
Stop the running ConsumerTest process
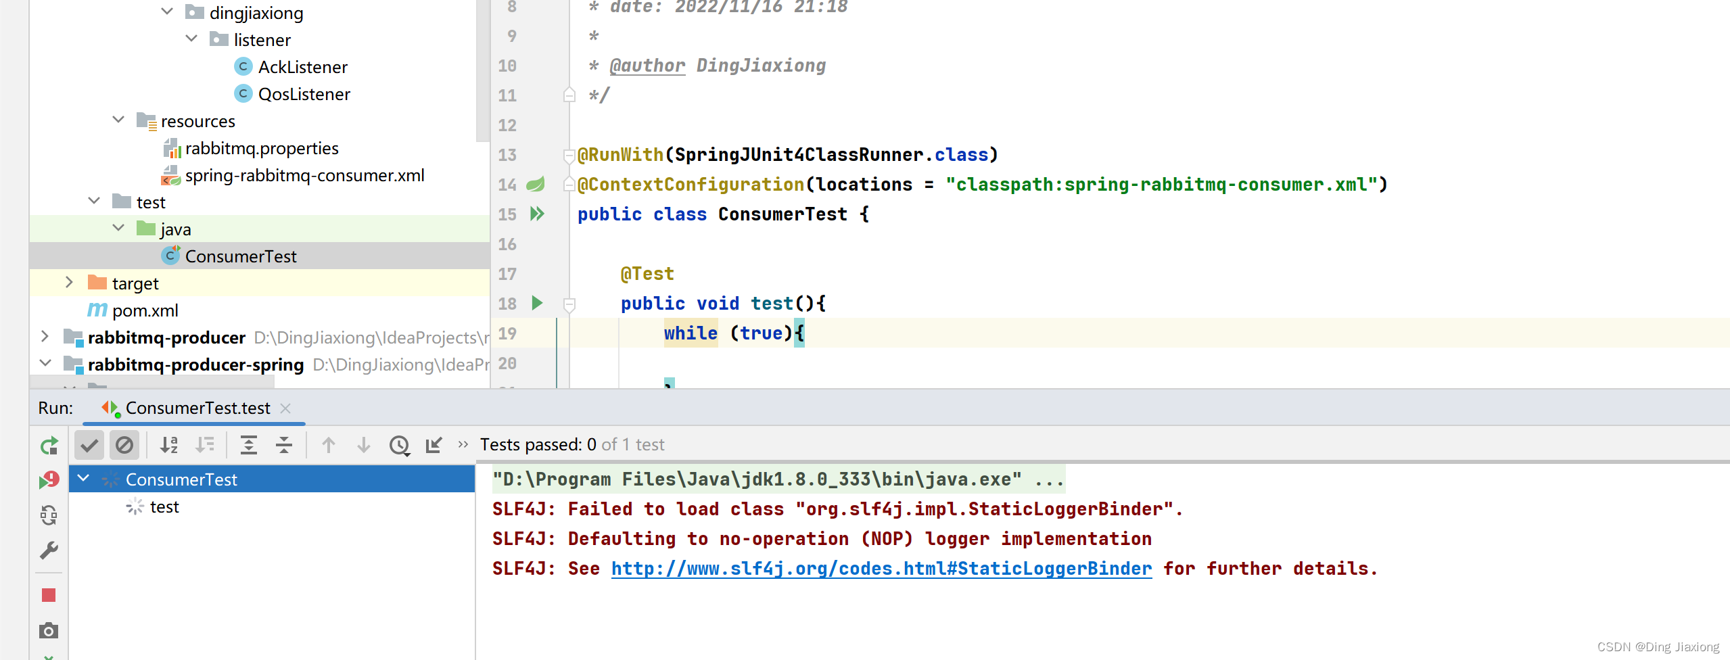pyautogui.click(x=49, y=595)
